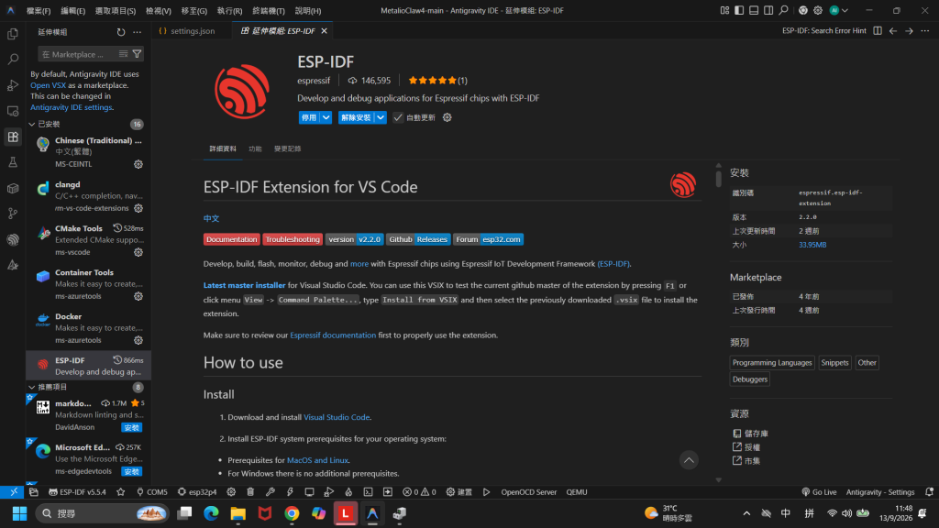Open the disable button dropdown arrow

pos(326,117)
